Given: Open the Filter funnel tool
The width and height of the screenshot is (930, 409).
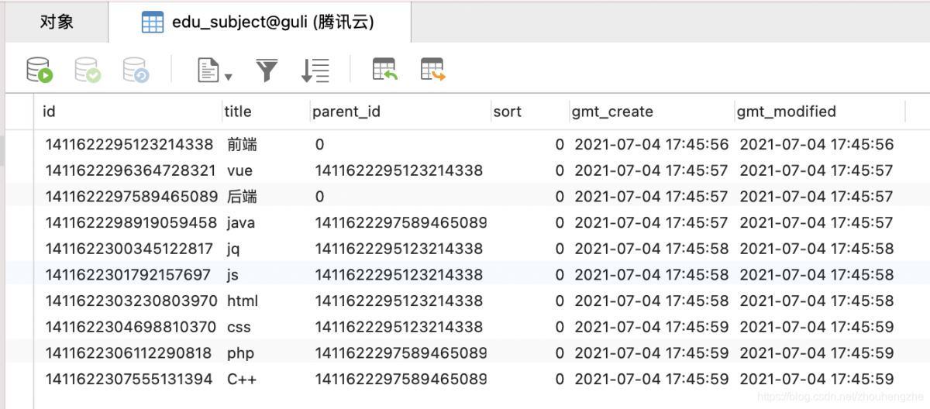Looking at the screenshot, I should click(267, 70).
